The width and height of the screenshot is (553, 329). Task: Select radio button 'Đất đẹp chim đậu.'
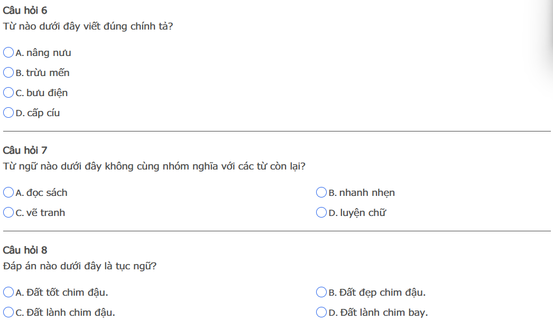[321, 292]
